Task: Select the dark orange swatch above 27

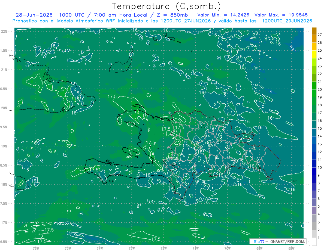Action: tap(314, 31)
